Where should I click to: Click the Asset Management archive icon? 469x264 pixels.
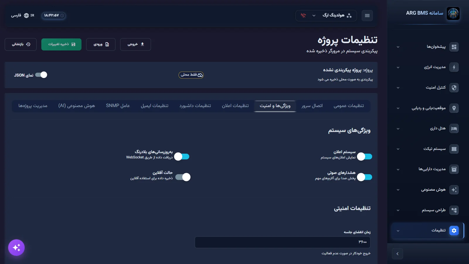[x=454, y=169]
